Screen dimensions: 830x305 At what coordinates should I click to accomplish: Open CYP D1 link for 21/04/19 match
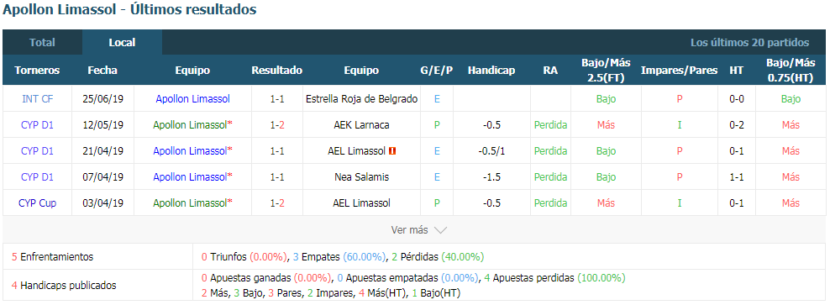38,151
